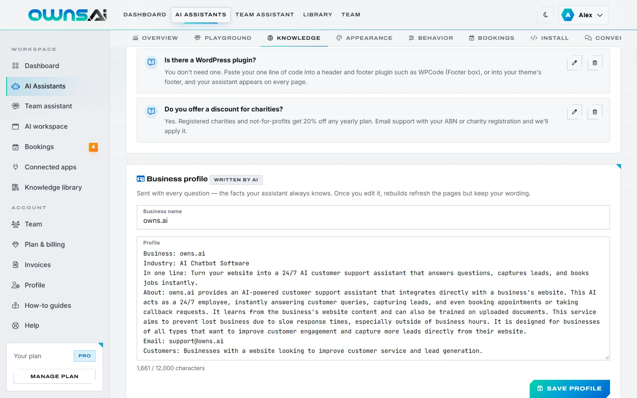Open the Dashboard top menu item
This screenshot has height=398, width=637.
(x=145, y=15)
